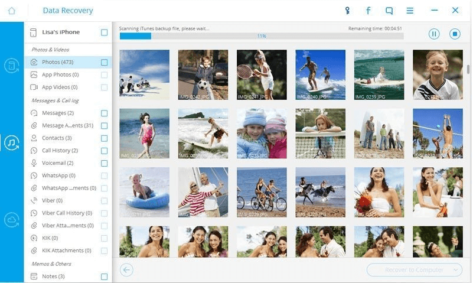Tick the Notes (3) checkbox
The width and height of the screenshot is (473, 283).
pos(104,277)
